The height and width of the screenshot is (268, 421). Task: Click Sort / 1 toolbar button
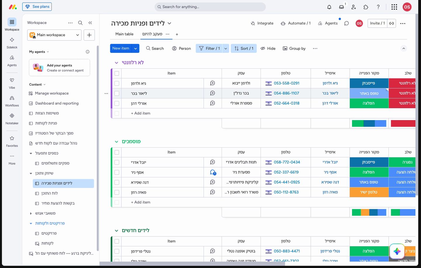tap(244, 49)
